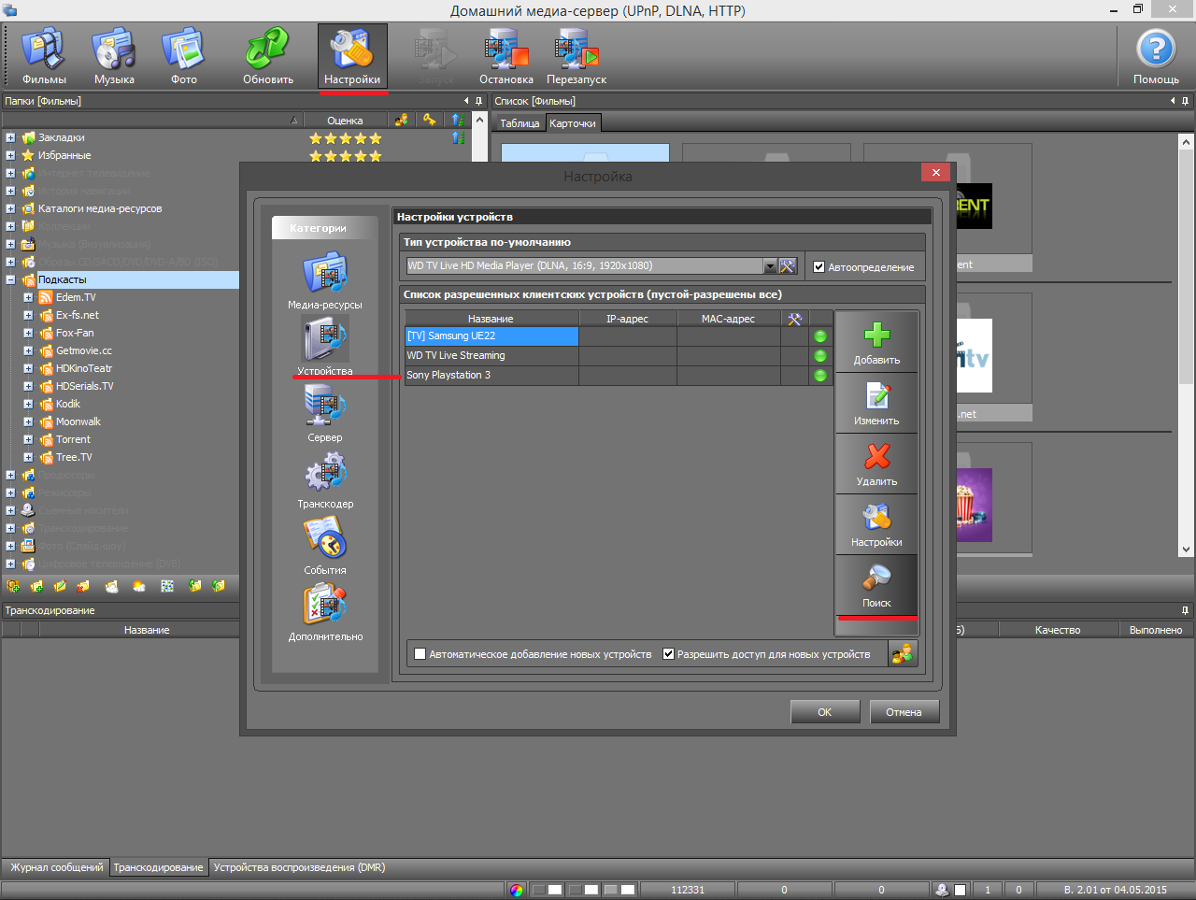This screenshot has width=1196, height=900.
Task: Expand the Edem.TV podcast node
Action: tap(28, 297)
